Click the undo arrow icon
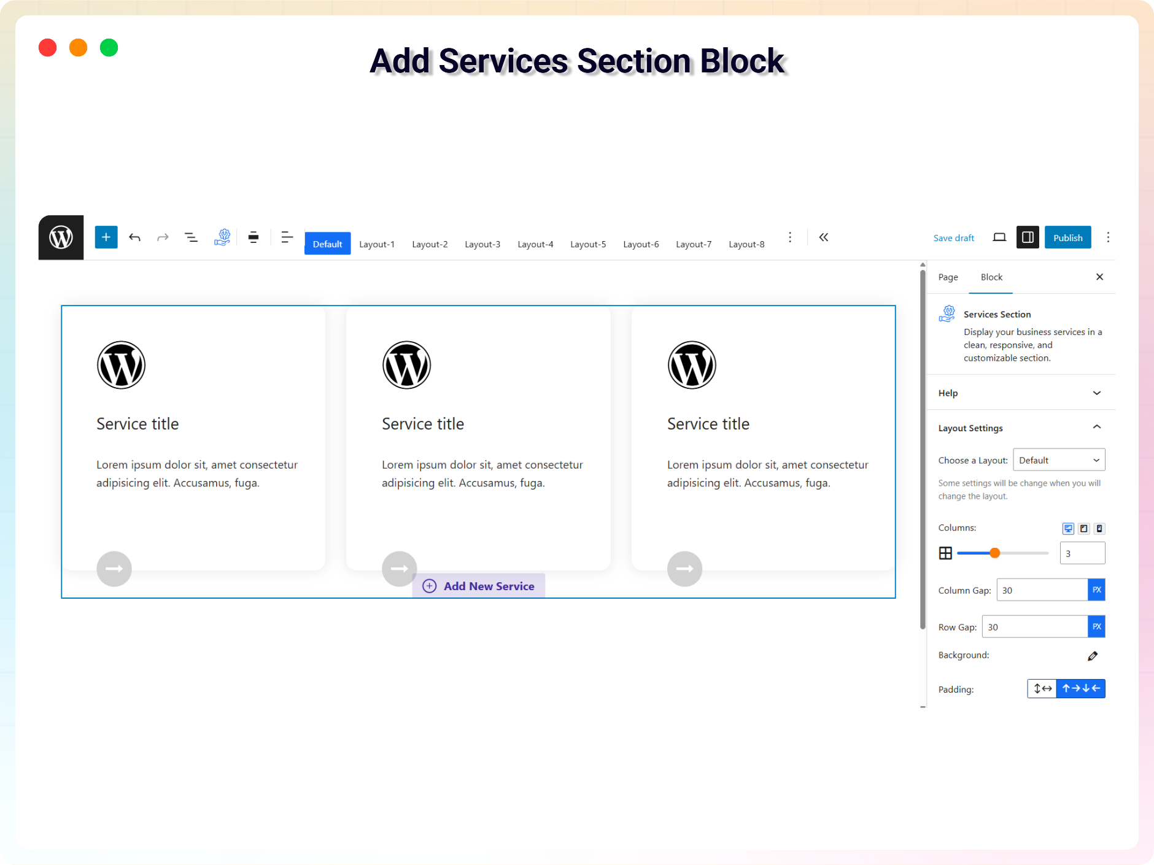Image resolution: width=1154 pixels, height=865 pixels. [134, 237]
